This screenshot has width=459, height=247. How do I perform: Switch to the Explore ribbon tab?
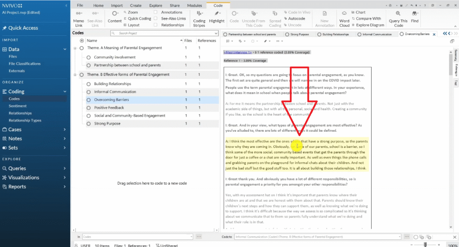point(156,5)
